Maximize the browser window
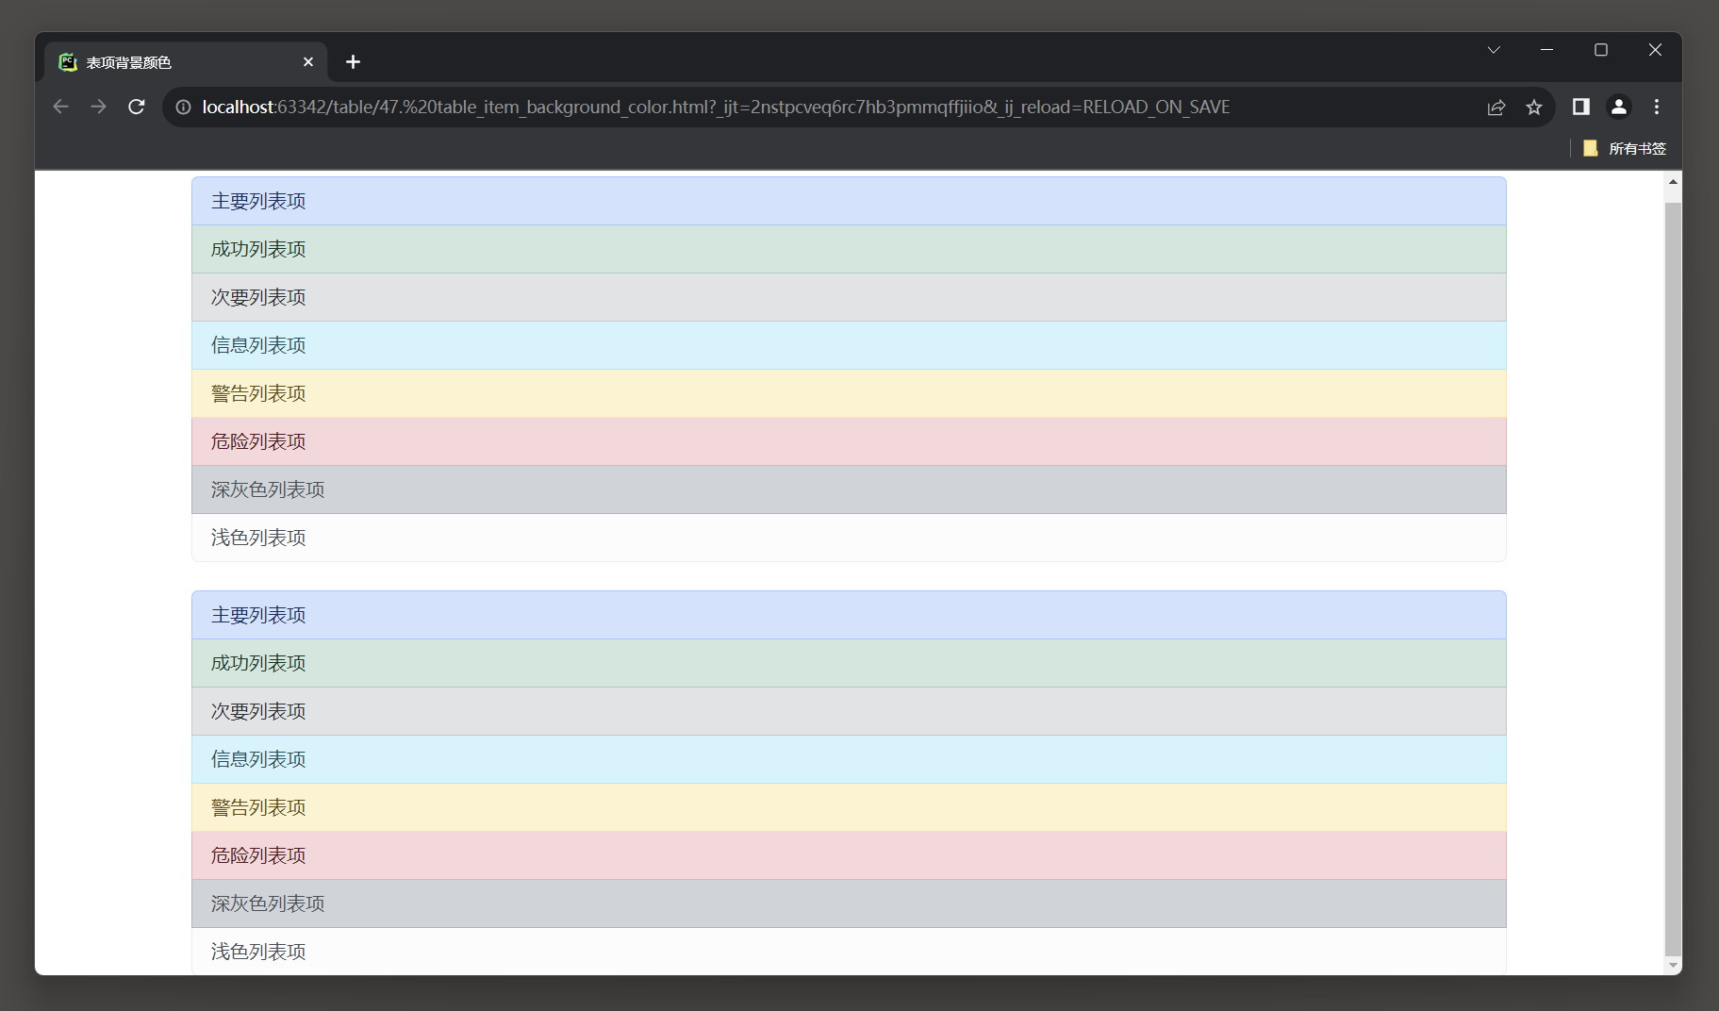This screenshot has height=1011, width=1719. 1600,50
